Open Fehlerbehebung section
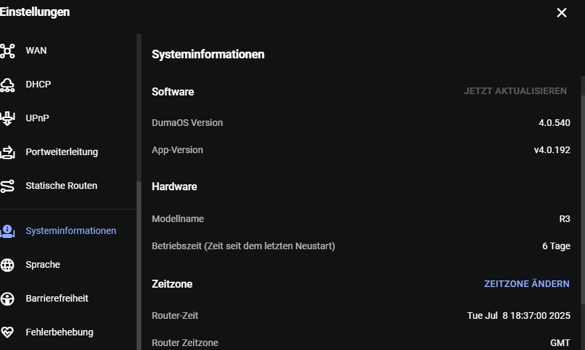Screen dimensions: 585x350 pos(60,333)
